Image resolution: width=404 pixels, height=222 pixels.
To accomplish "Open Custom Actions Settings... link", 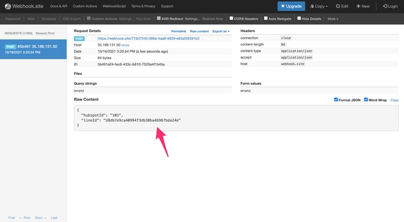I will pos(126,19).
